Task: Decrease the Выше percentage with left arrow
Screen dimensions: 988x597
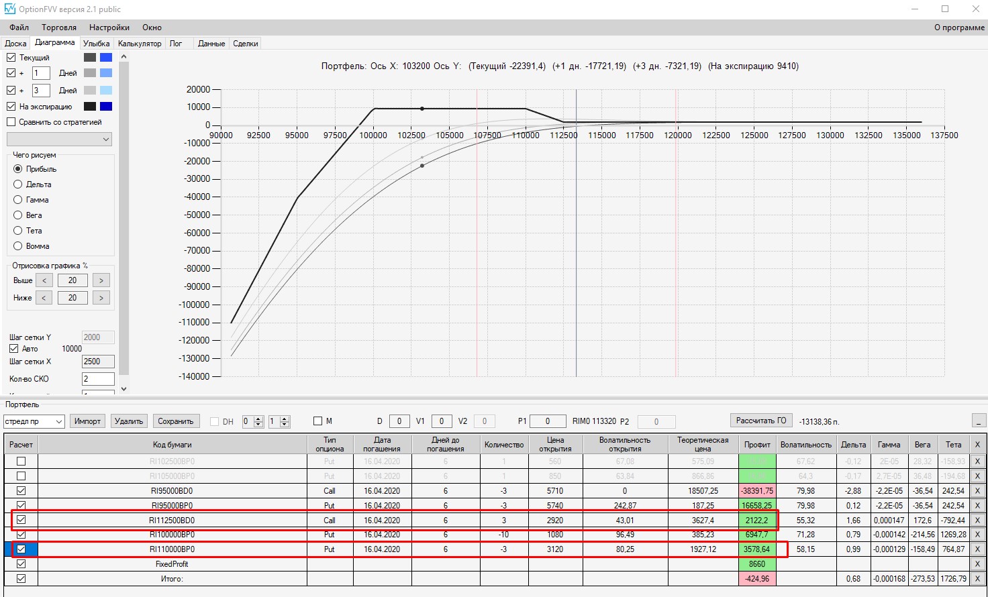Action: click(x=44, y=280)
